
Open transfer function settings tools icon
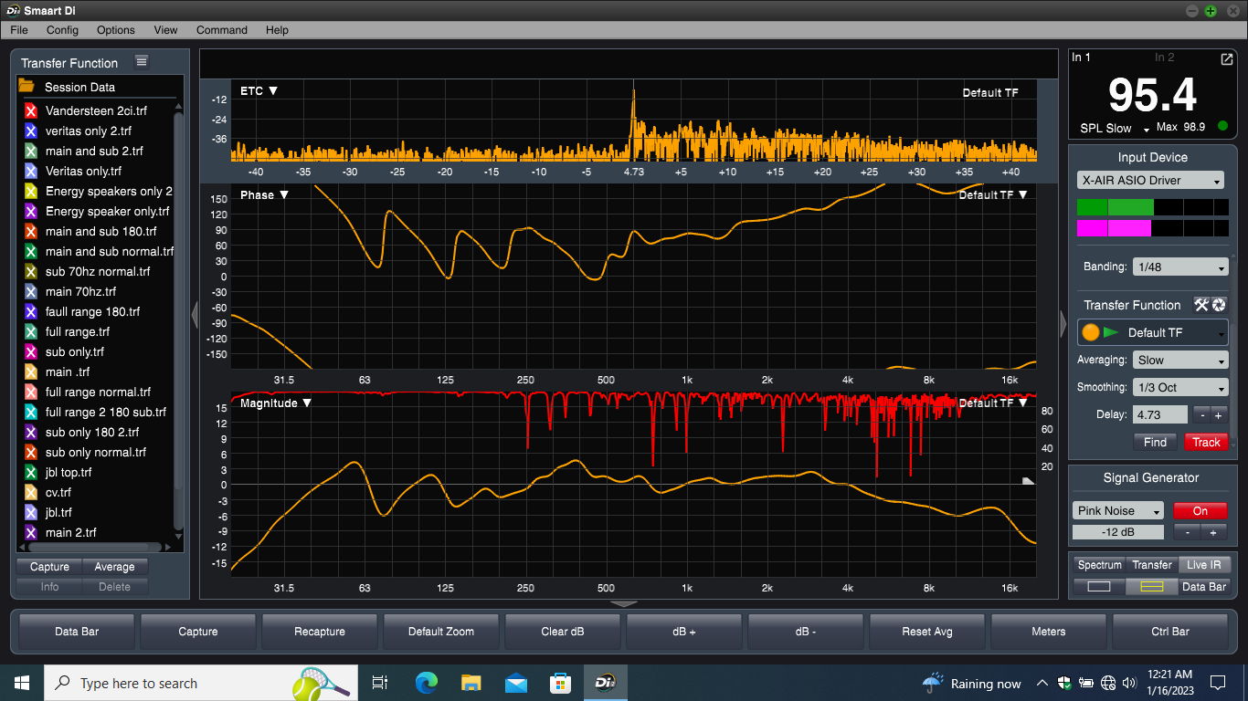1201,305
